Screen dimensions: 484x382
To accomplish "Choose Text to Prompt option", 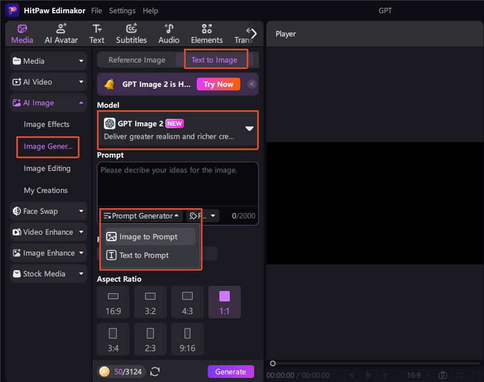I will (150, 255).
